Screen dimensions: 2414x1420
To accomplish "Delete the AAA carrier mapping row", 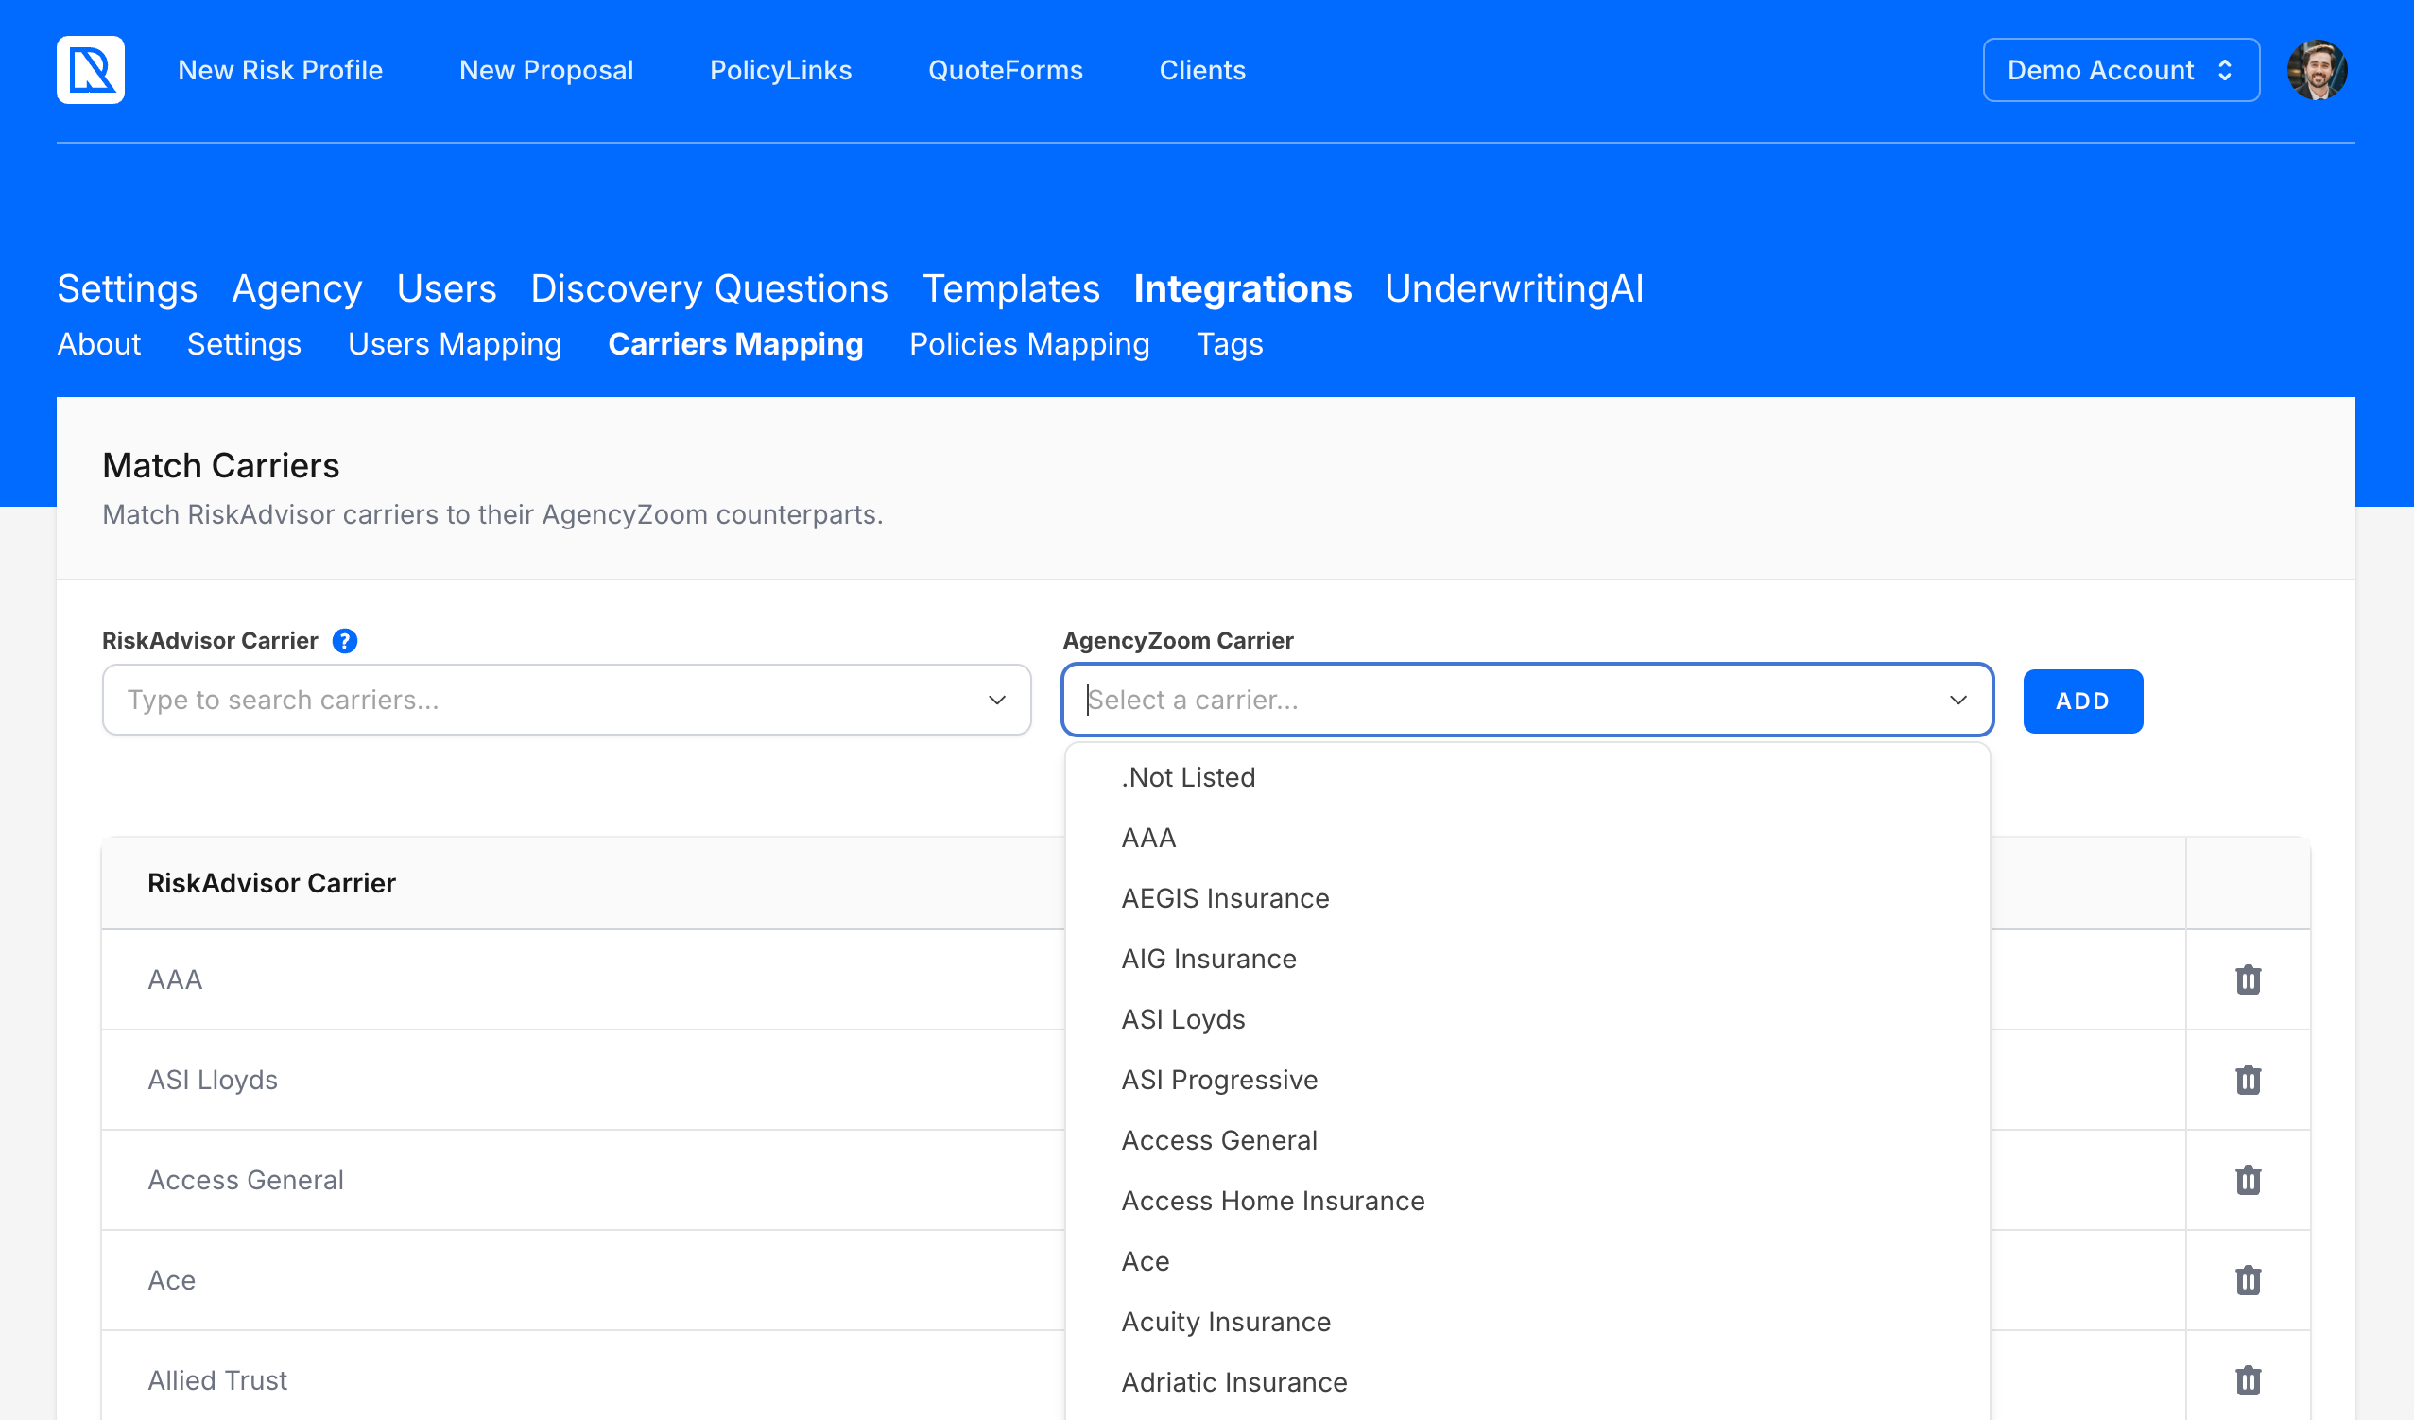I will tap(2248, 979).
